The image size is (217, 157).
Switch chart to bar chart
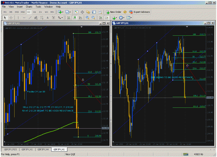coord(69,18)
